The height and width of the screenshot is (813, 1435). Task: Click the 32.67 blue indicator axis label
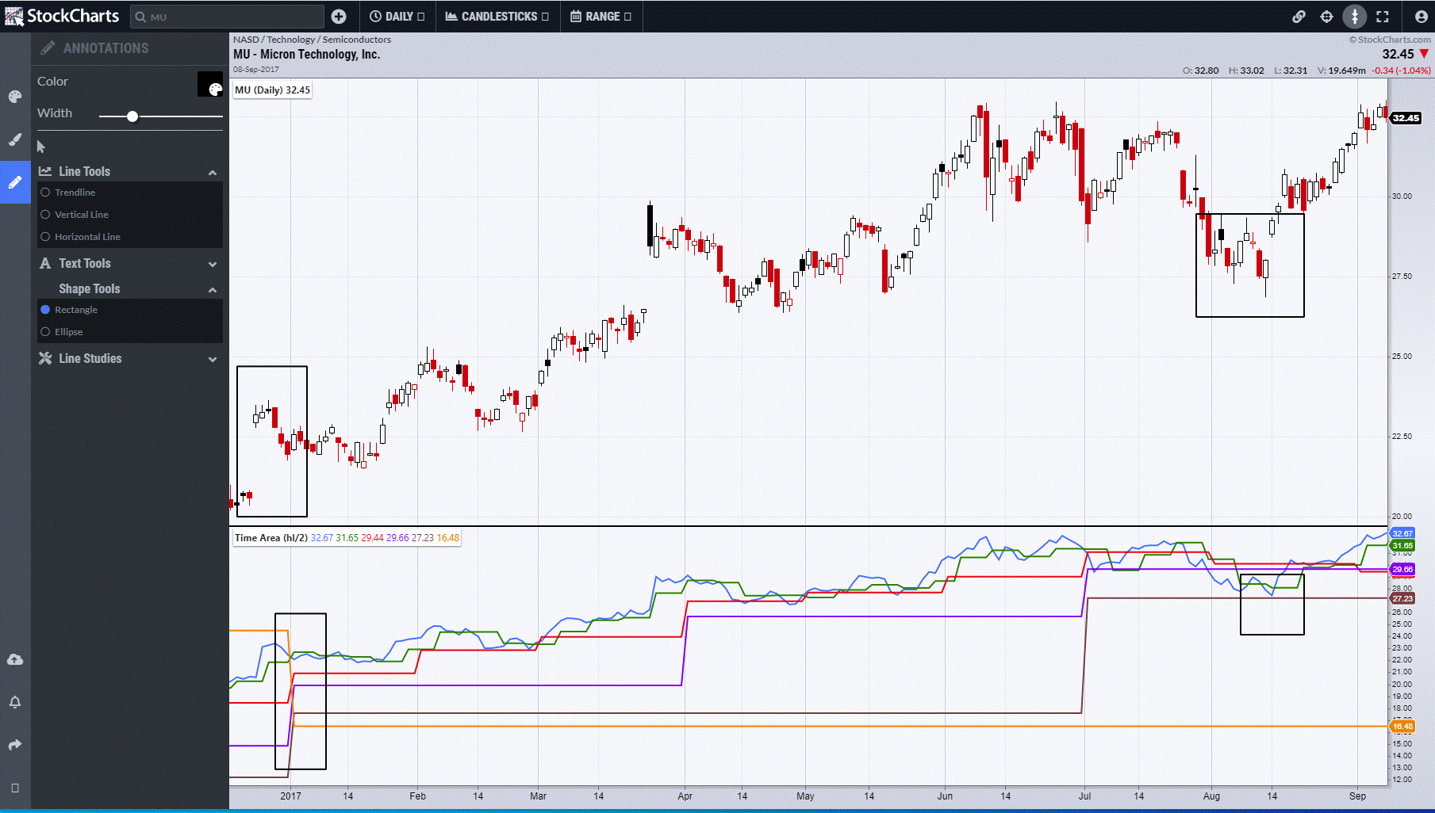[1402, 533]
